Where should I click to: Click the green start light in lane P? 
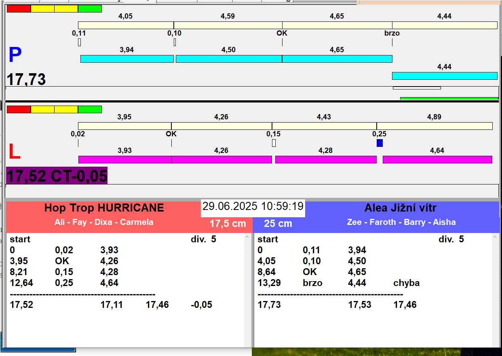(90, 8)
